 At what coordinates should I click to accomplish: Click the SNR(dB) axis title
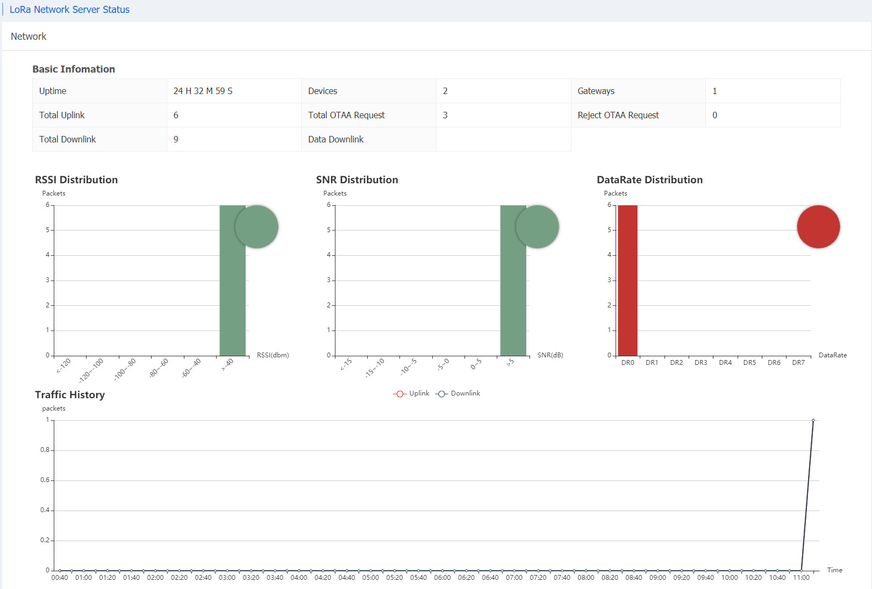(x=550, y=355)
